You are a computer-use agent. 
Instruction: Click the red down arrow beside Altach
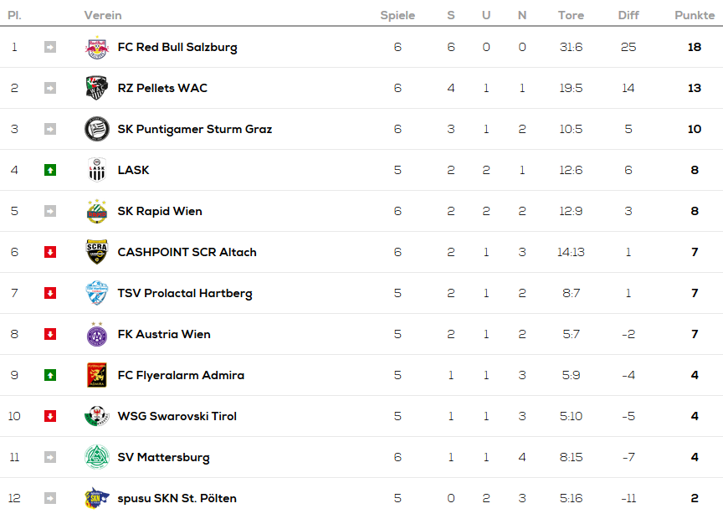click(x=50, y=252)
